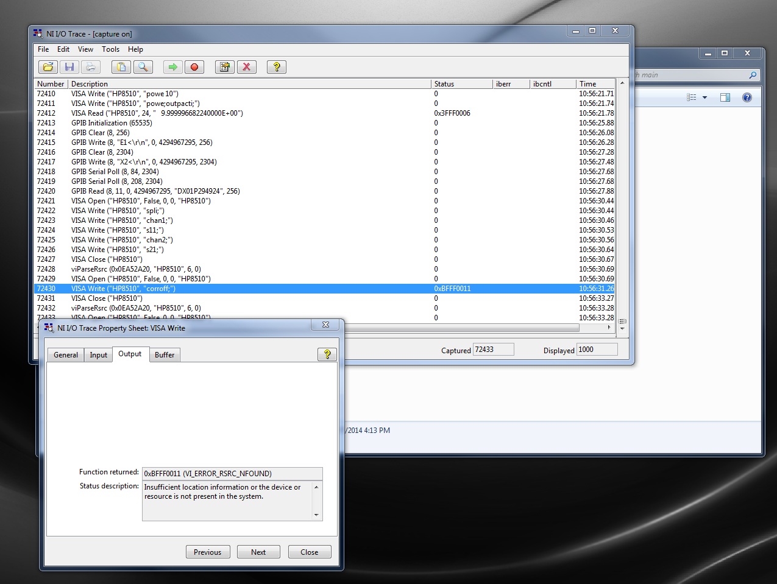Click the change view icon in Explorer

pyautogui.click(x=692, y=97)
